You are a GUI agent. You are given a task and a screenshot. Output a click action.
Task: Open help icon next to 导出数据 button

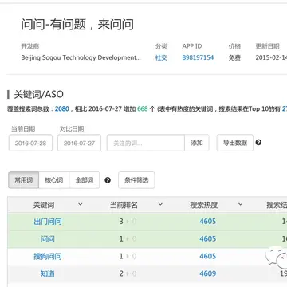click(x=258, y=143)
